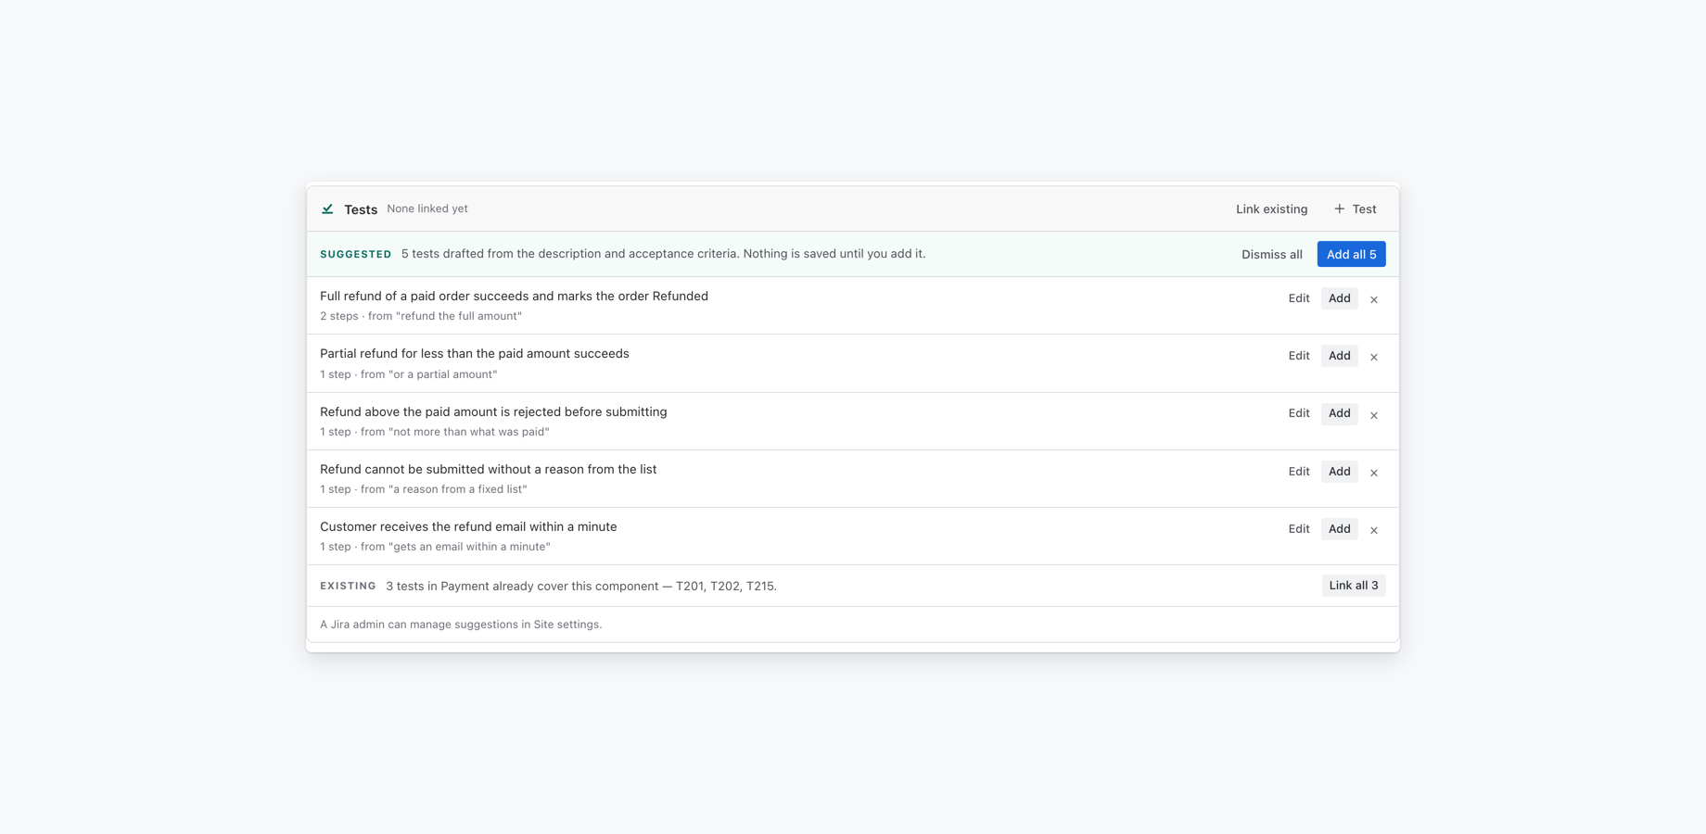This screenshot has height=834, width=1706.
Task: Edit Refund cannot be submitted without reason test
Action: (1298, 472)
